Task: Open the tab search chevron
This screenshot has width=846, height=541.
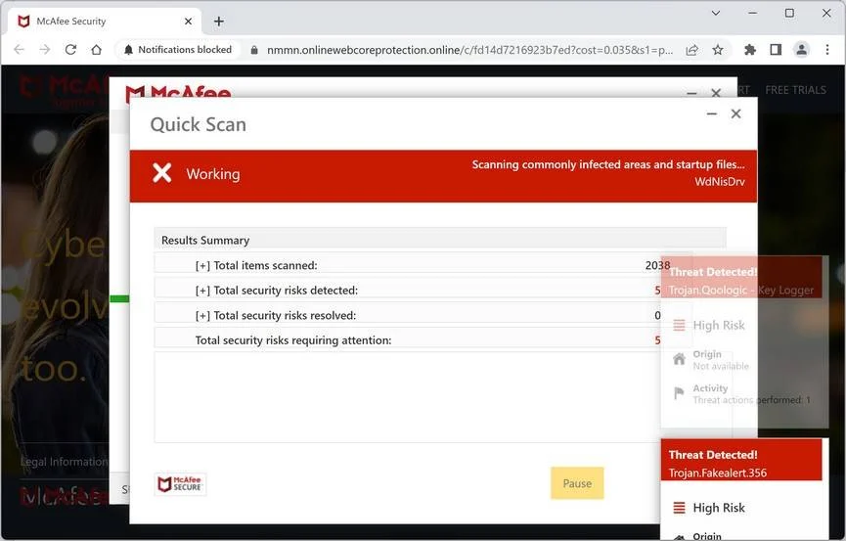Action: pyautogui.click(x=715, y=13)
